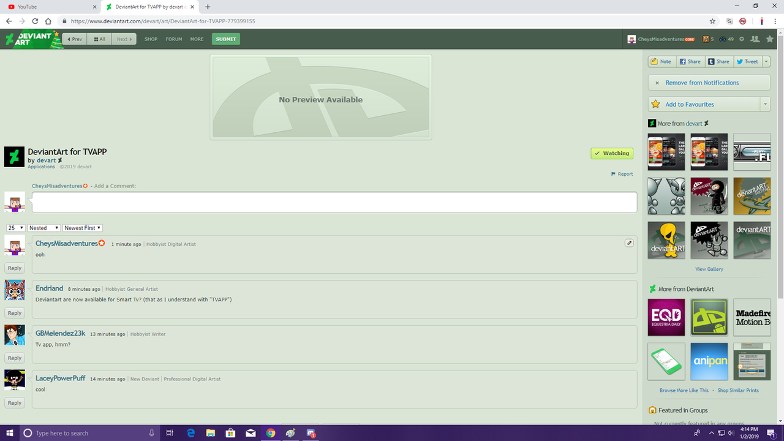Viewport: 784px width, 441px height.
Task: Add deviation to Favourites
Action: pyautogui.click(x=704, y=104)
